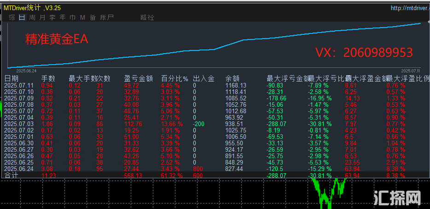430x209 pixels.
Task: Click the 出入金 column header
Action: (x=203, y=79)
